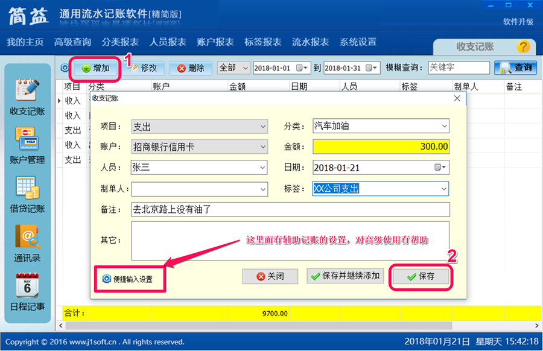Image resolution: width=543 pixels, height=351 pixels.
Task: Click the 增加 toolbar button
Action: click(x=96, y=68)
